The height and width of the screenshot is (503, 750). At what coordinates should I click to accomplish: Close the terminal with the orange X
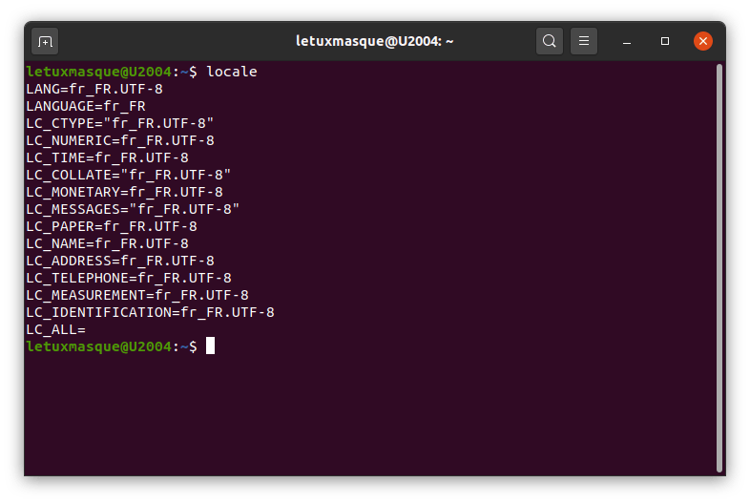(703, 41)
